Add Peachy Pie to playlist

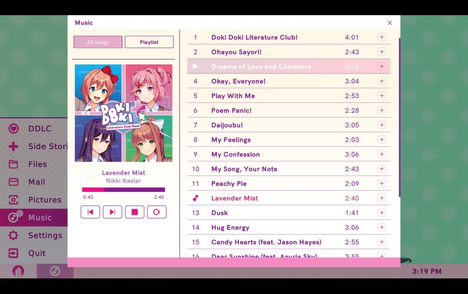pyautogui.click(x=382, y=184)
